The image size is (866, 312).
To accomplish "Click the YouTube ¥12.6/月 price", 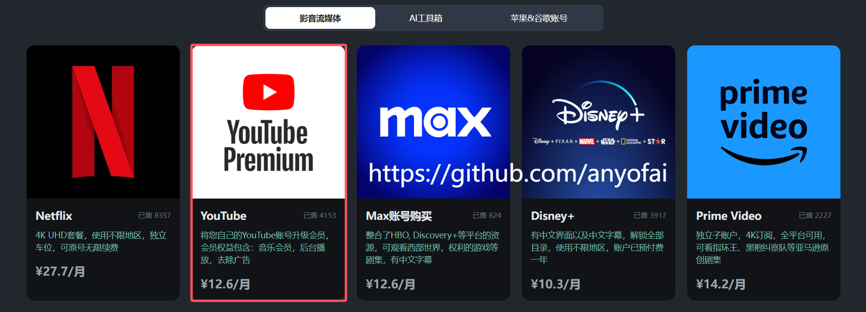I will coord(225,284).
